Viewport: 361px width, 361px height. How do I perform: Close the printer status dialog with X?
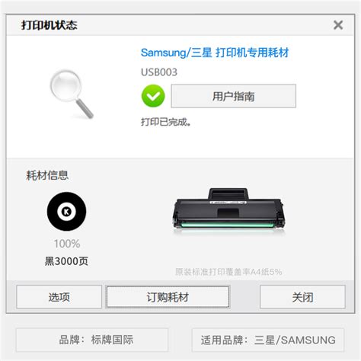coord(338,25)
